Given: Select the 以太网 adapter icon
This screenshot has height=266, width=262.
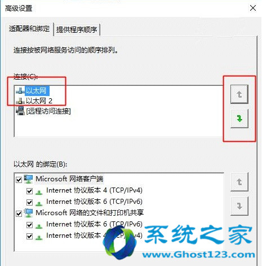Looking at the screenshot, I should click(20, 91).
